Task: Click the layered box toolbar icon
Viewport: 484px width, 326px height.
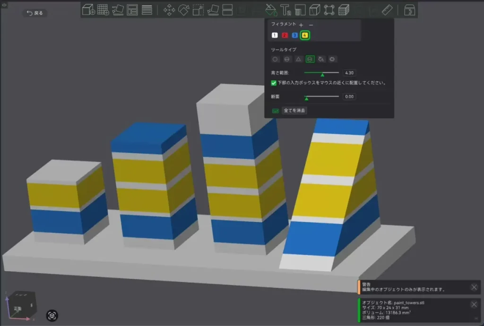Action: [x=344, y=10]
